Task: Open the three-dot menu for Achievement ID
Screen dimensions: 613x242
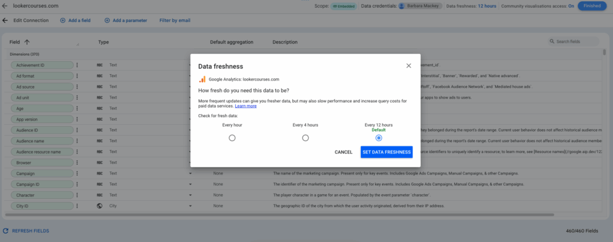Action: [77, 65]
